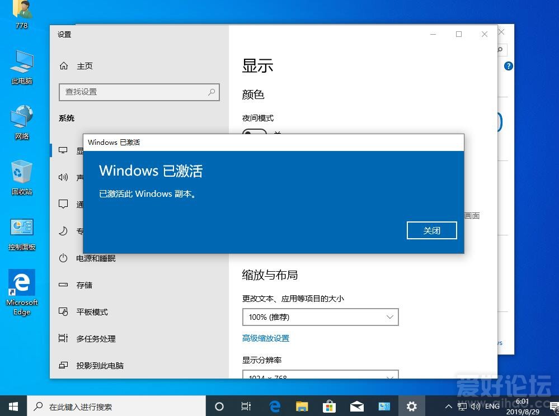Open the 主页 home icon in Settings
Image resolution: width=559 pixels, height=416 pixels.
click(x=64, y=66)
